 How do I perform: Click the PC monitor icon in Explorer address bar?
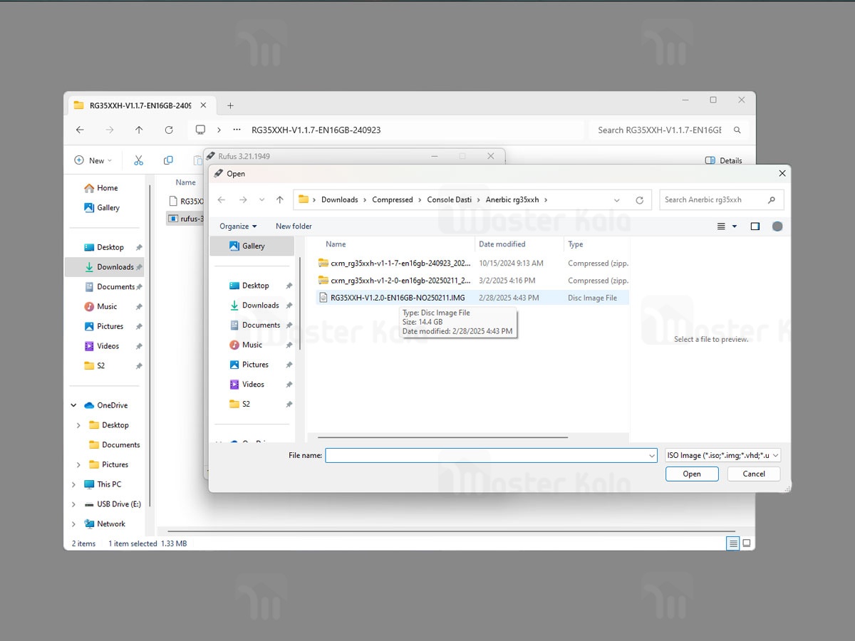[x=200, y=130]
